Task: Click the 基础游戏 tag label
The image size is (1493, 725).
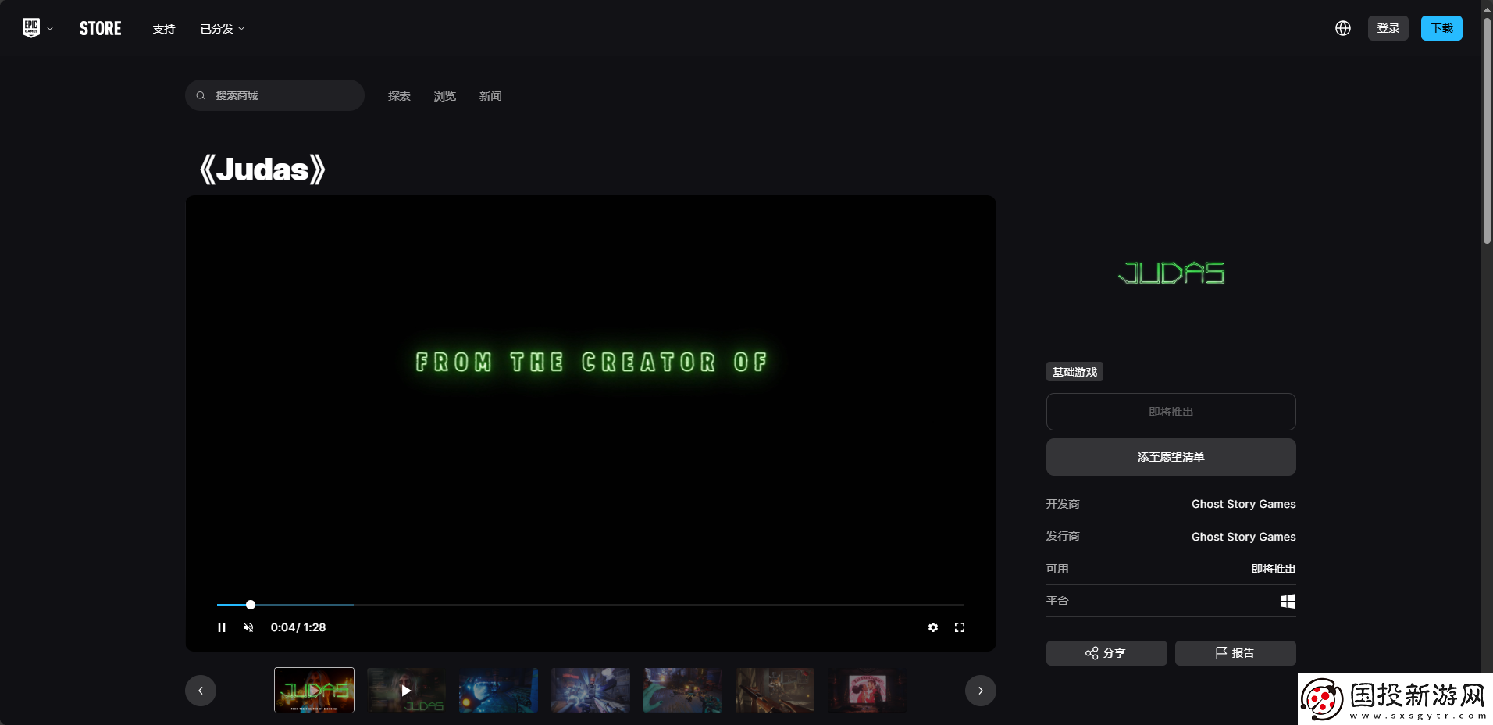Action: coord(1074,372)
